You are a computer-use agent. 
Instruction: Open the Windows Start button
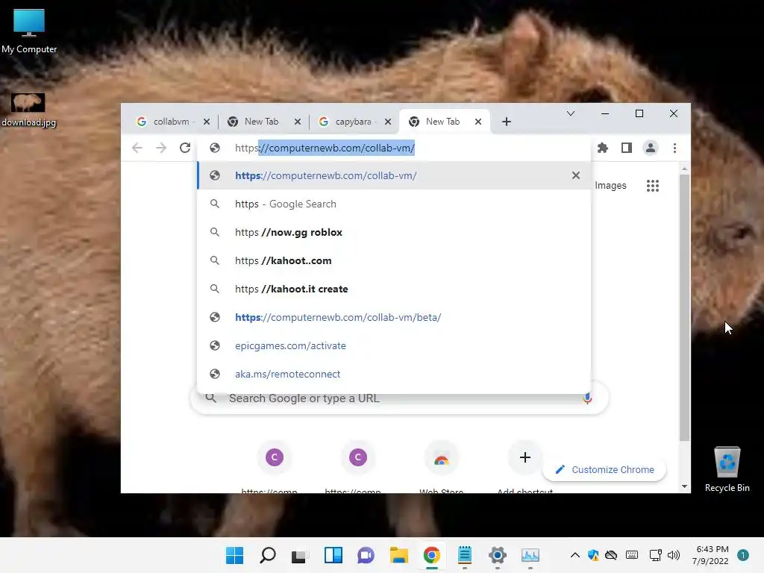coord(234,555)
